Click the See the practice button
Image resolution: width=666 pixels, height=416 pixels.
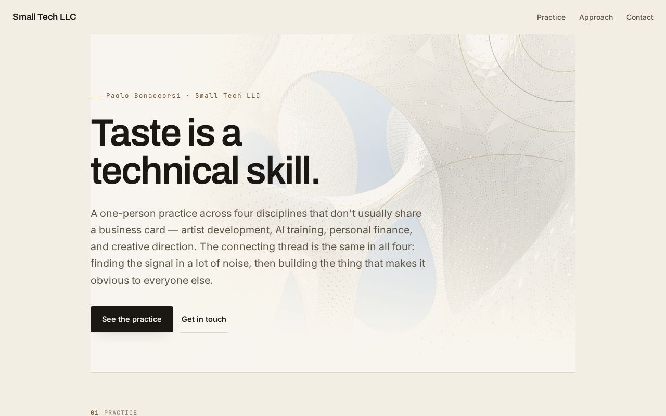tap(132, 319)
